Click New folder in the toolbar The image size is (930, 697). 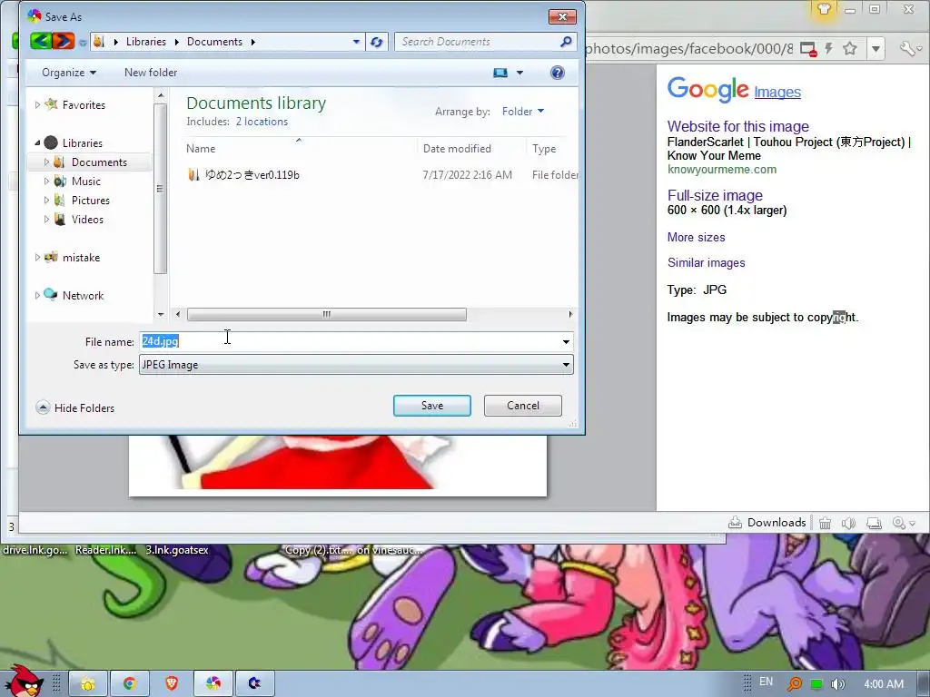(151, 73)
